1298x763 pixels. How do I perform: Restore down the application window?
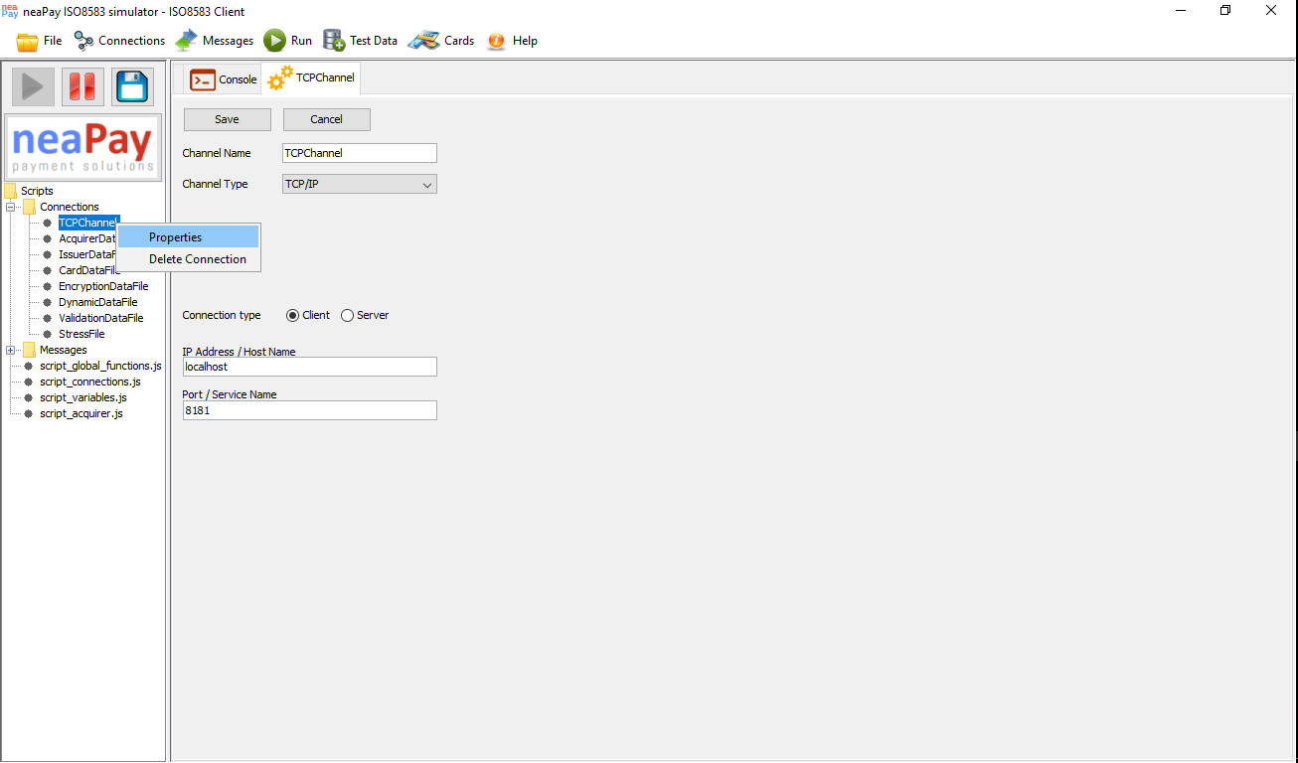[x=1225, y=10]
